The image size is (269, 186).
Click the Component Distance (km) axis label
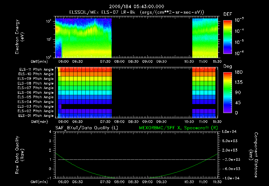point(254,155)
